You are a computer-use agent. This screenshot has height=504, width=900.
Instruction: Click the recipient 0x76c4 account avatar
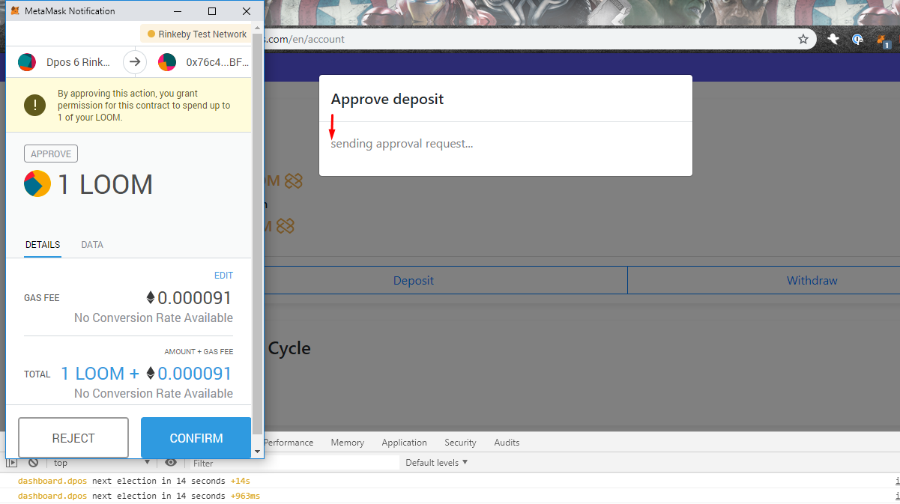[166, 62]
